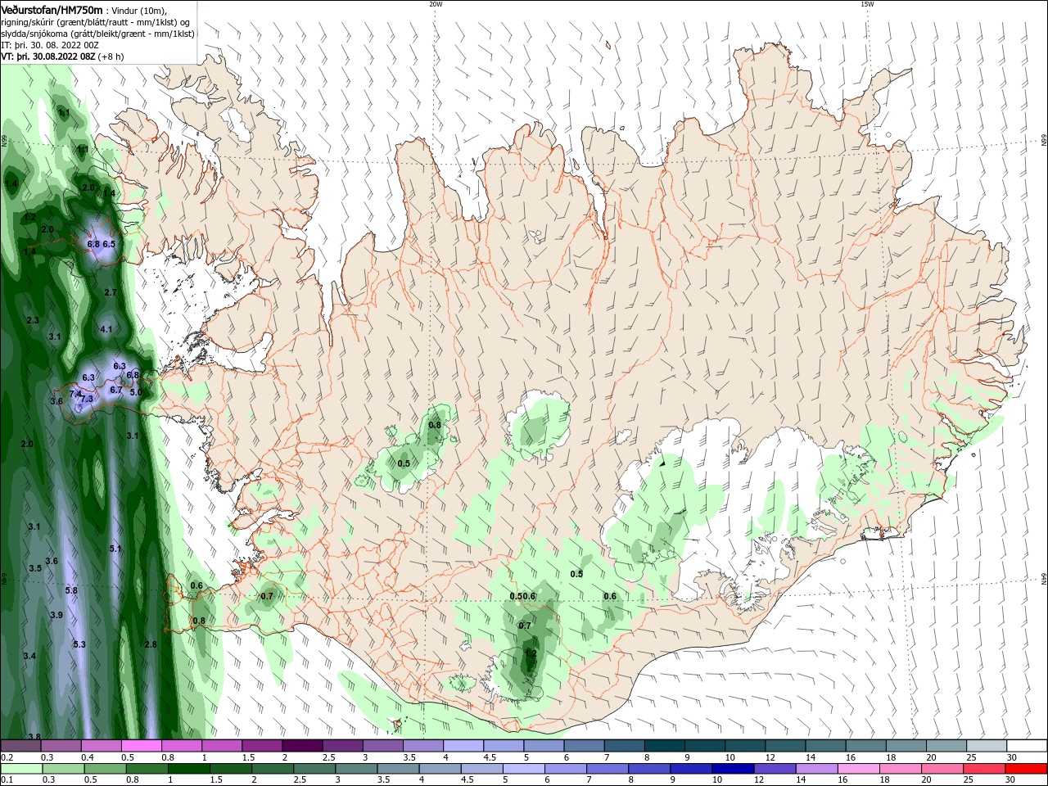Click the '5.0' precipitation value
The height and width of the screenshot is (786, 1048).
136,392
